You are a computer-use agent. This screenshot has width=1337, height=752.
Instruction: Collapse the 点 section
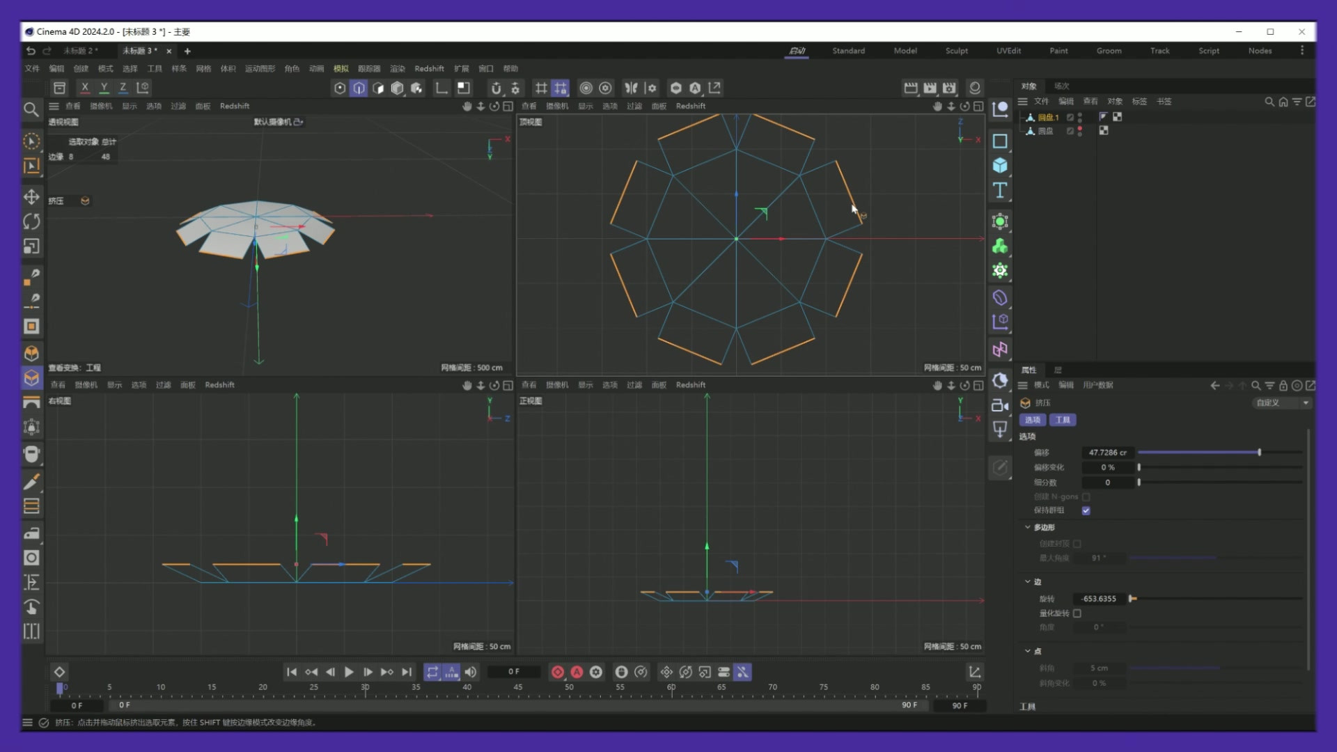[x=1028, y=651]
